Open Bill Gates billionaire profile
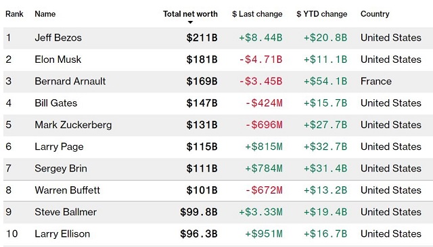Viewport: 433px width, 247px height. click(x=56, y=103)
